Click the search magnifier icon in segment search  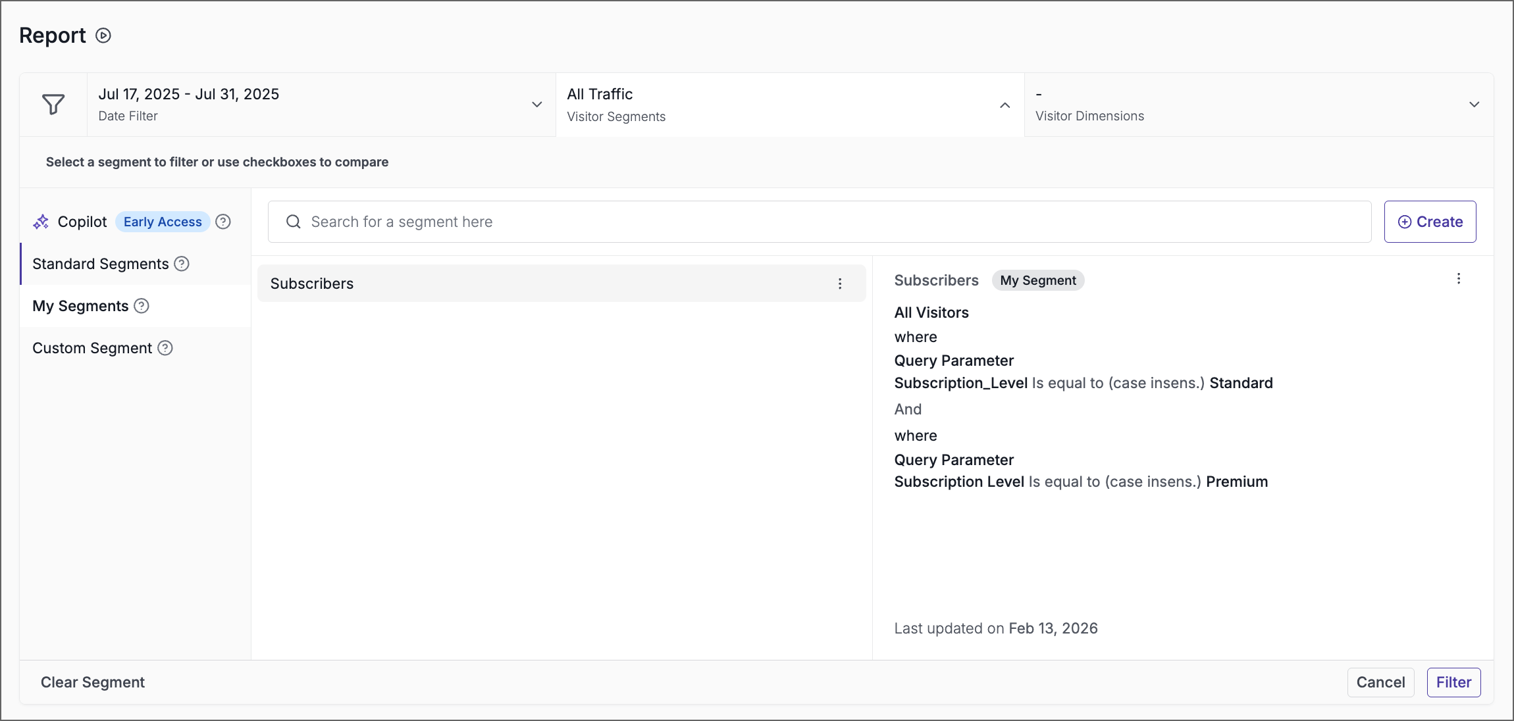[x=293, y=222]
